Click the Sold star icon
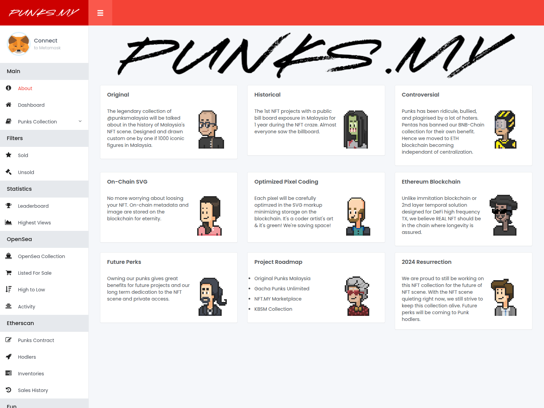Screen dimensions: 544x408 [x=8, y=155]
